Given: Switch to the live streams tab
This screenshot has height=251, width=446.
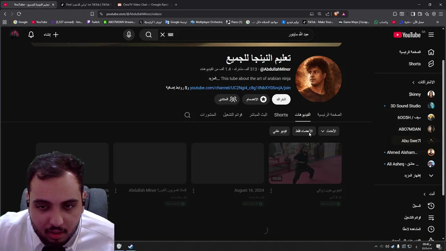Looking at the screenshot, I should coord(258,115).
